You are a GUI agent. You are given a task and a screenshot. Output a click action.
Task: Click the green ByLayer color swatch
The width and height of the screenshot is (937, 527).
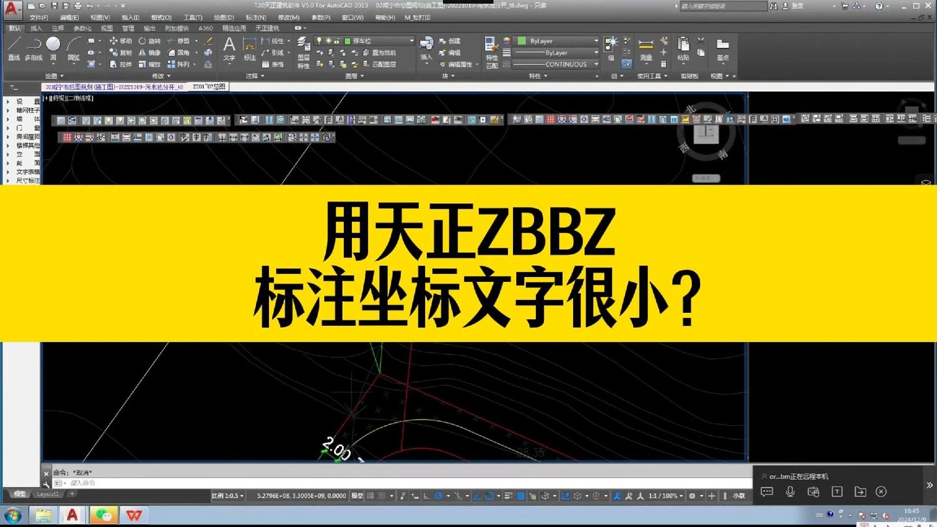tap(522, 41)
